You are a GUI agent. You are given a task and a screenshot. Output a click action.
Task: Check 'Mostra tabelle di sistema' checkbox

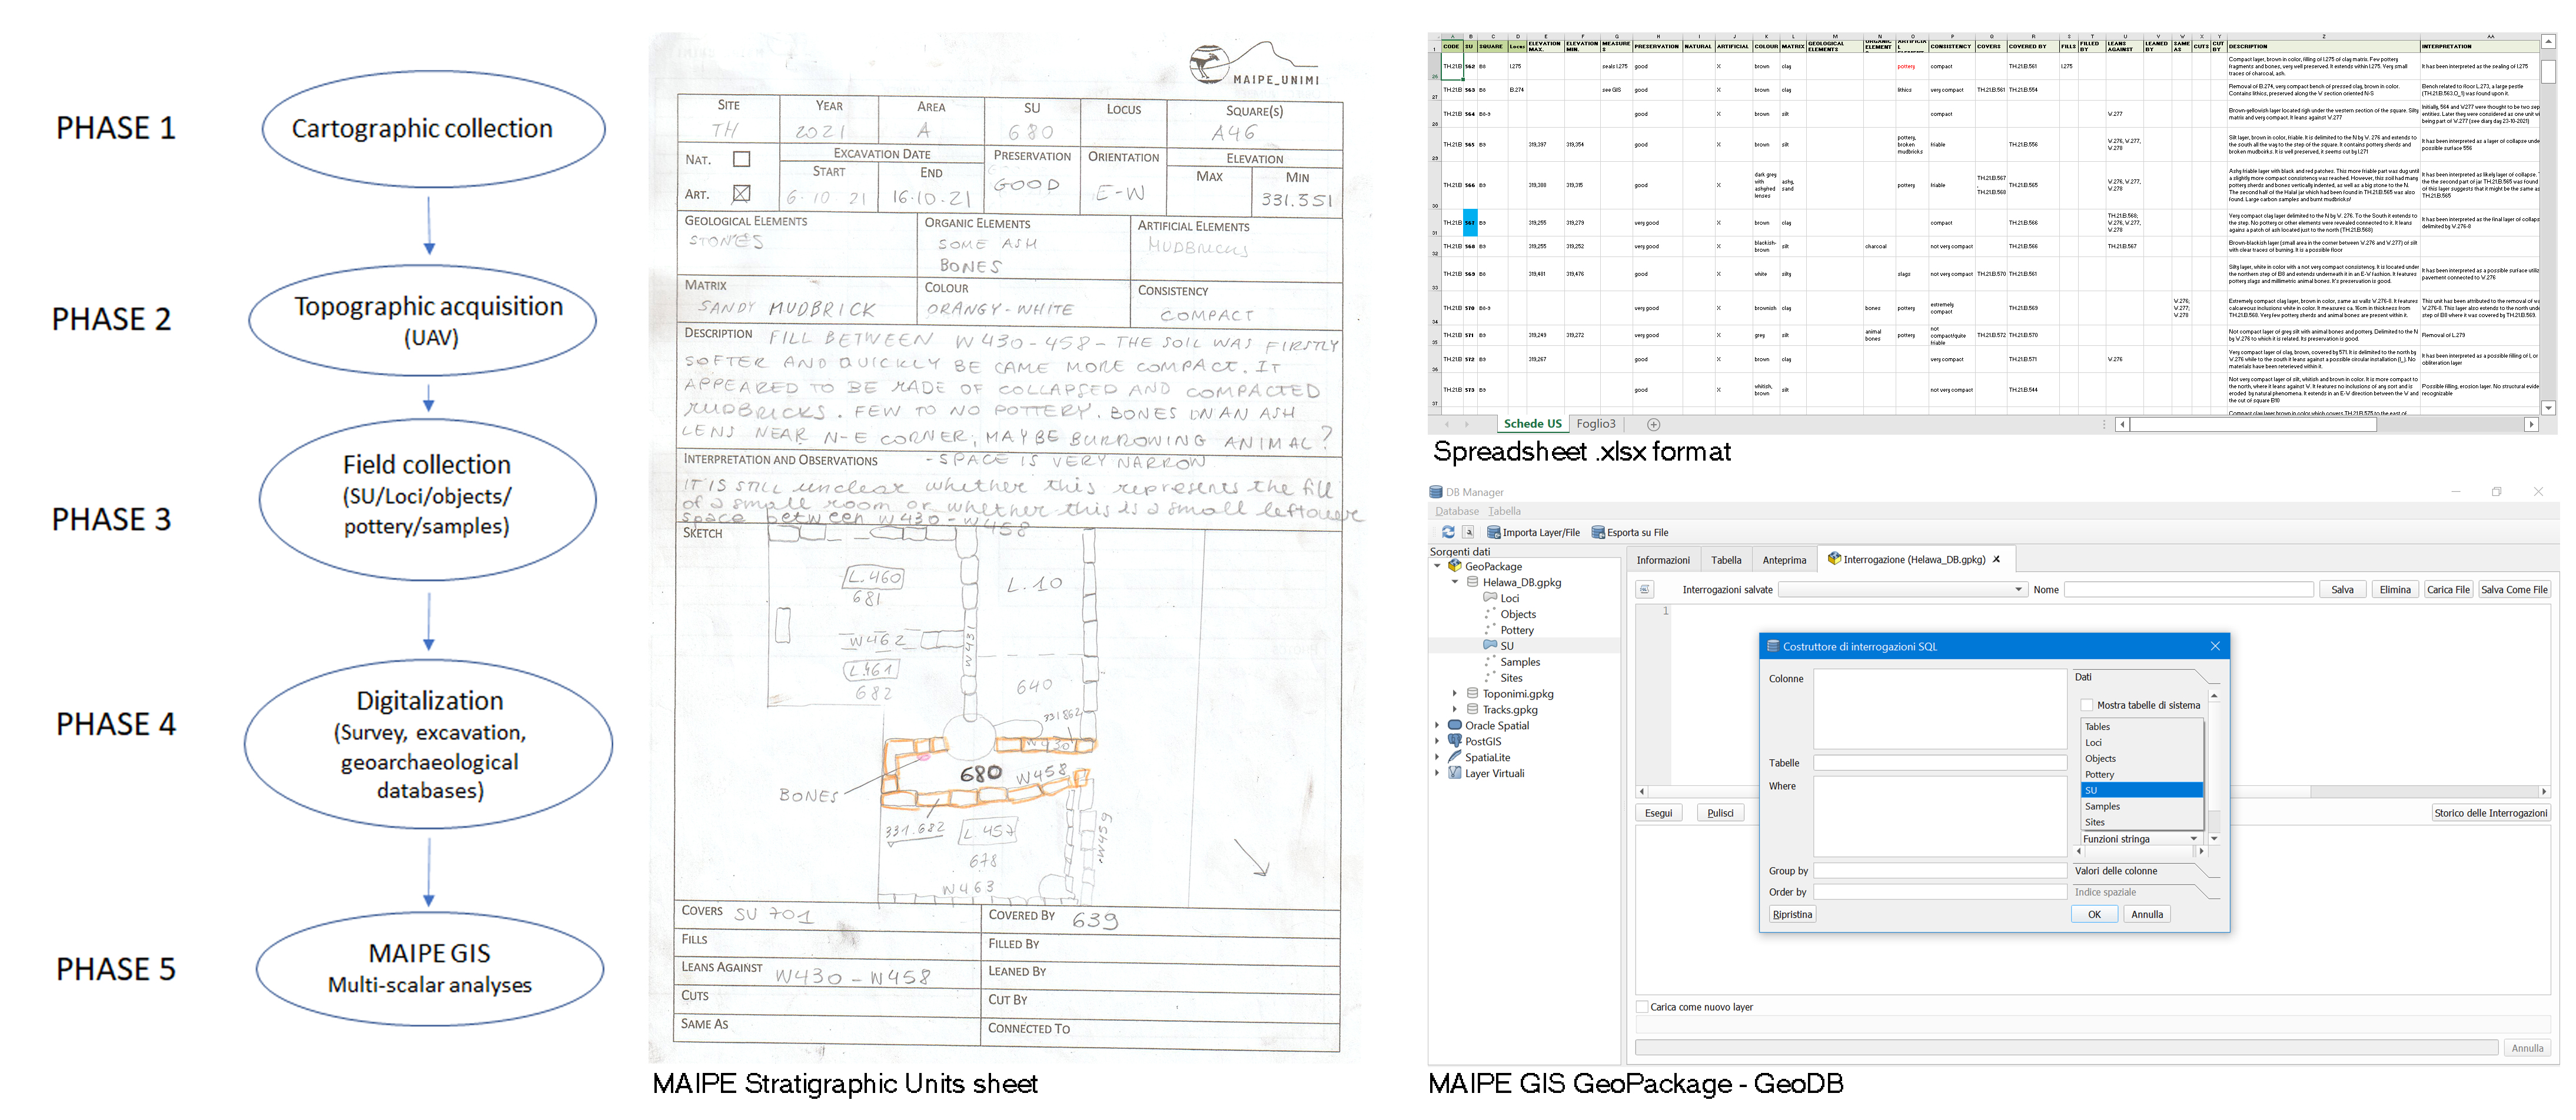2087,705
